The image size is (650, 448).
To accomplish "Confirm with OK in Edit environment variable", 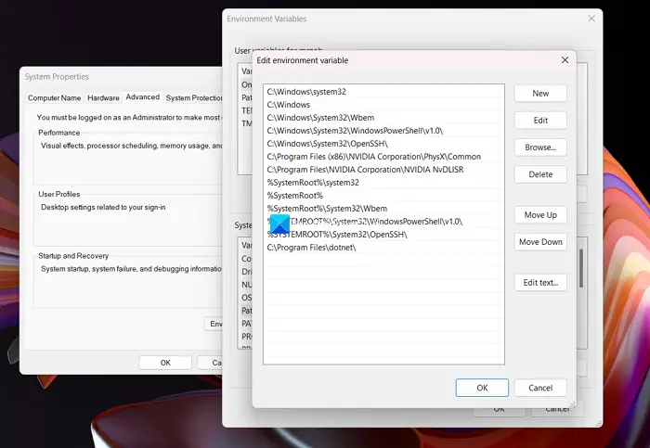I will (x=482, y=388).
